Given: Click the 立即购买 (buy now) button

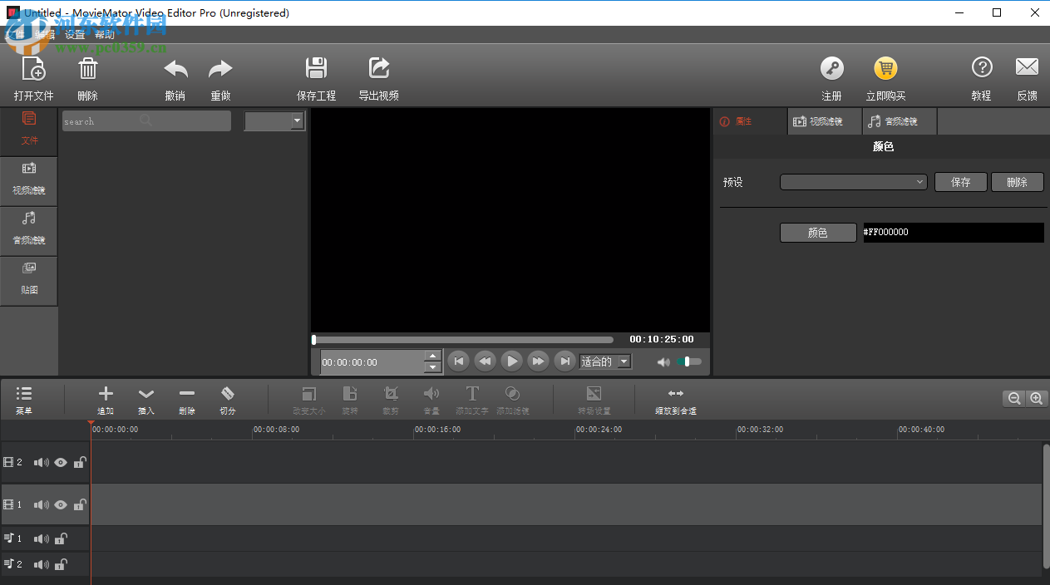Looking at the screenshot, I should coord(885,76).
